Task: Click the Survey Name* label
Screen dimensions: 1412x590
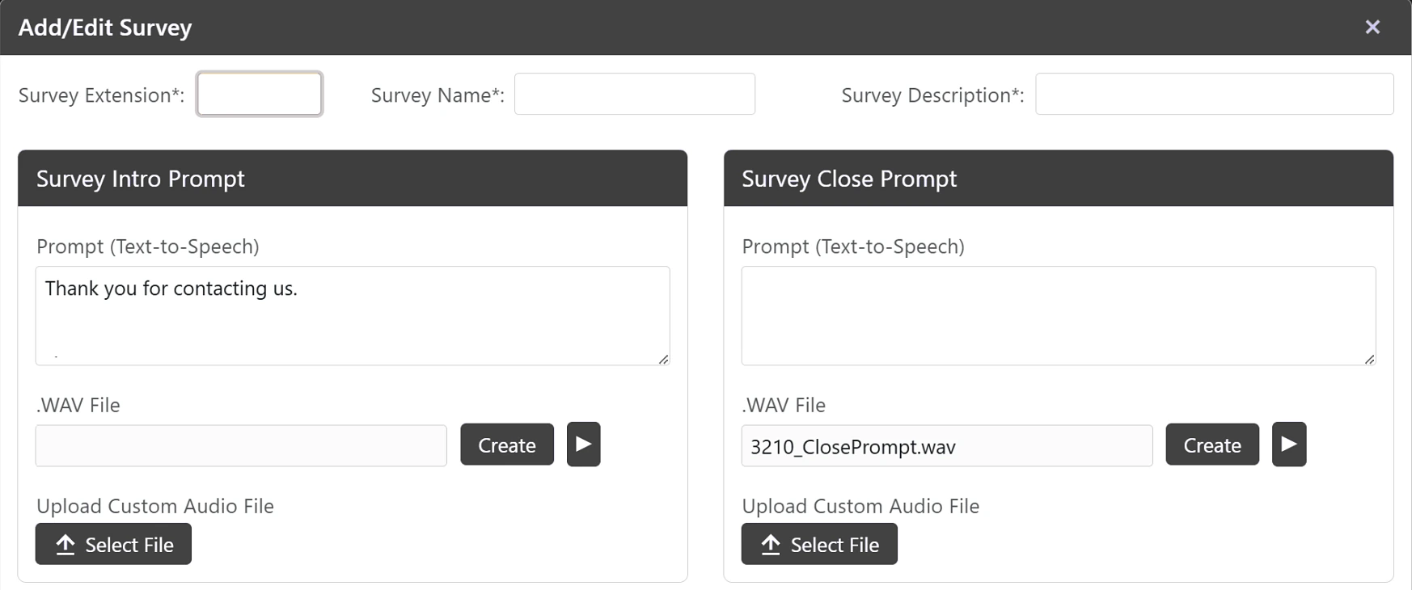Action: 438,95
